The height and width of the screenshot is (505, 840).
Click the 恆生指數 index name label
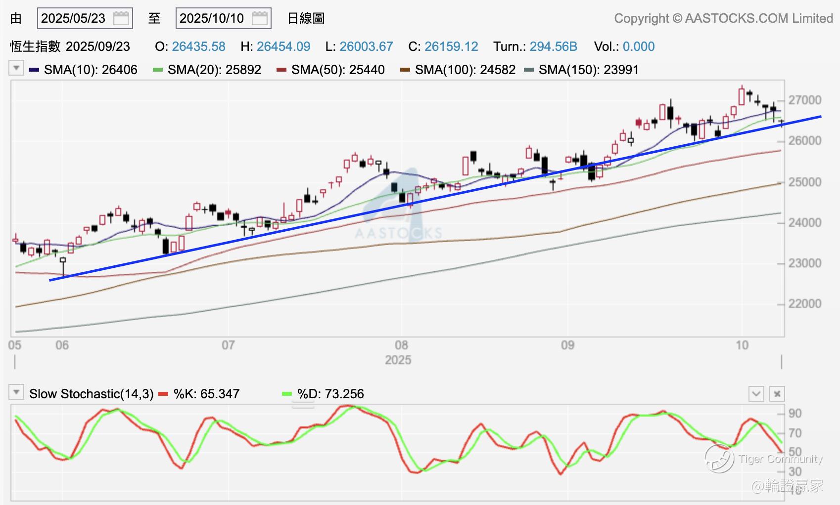point(35,46)
